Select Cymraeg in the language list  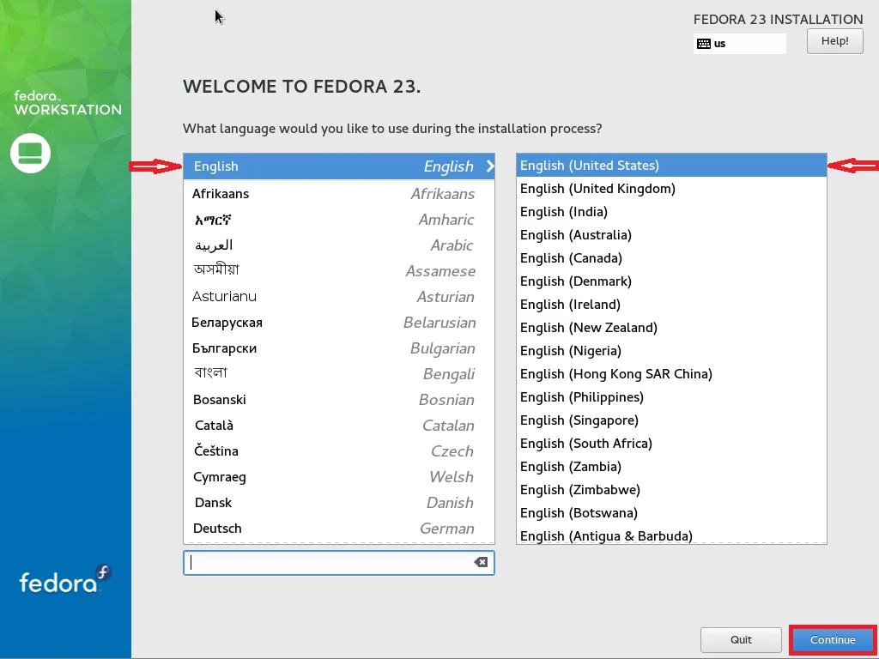point(338,477)
